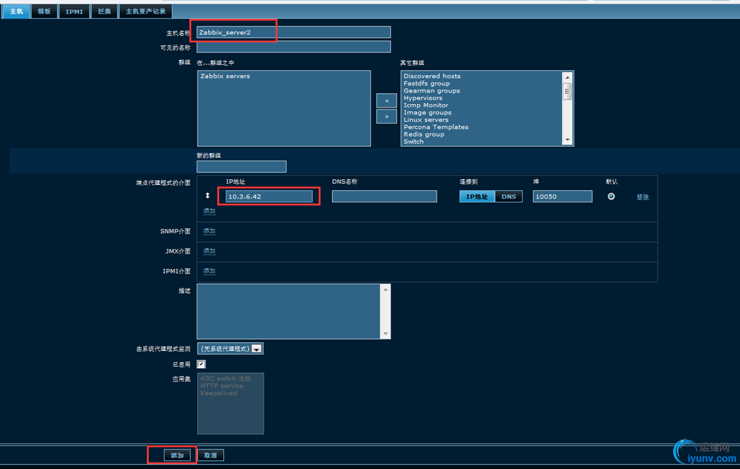Click "HTTP service" in the applications list

tap(222, 386)
